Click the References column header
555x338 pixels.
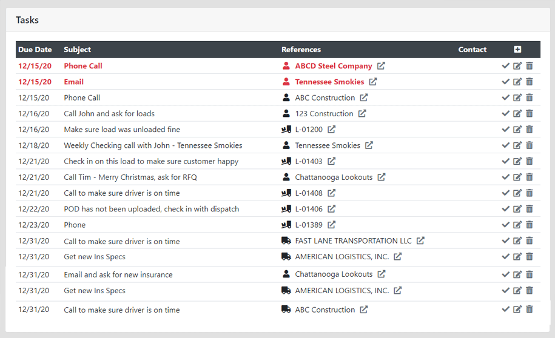pos(301,50)
